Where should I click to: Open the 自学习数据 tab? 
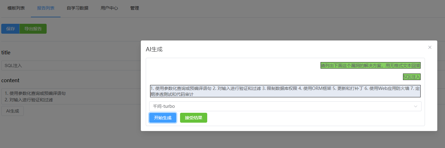[78, 8]
